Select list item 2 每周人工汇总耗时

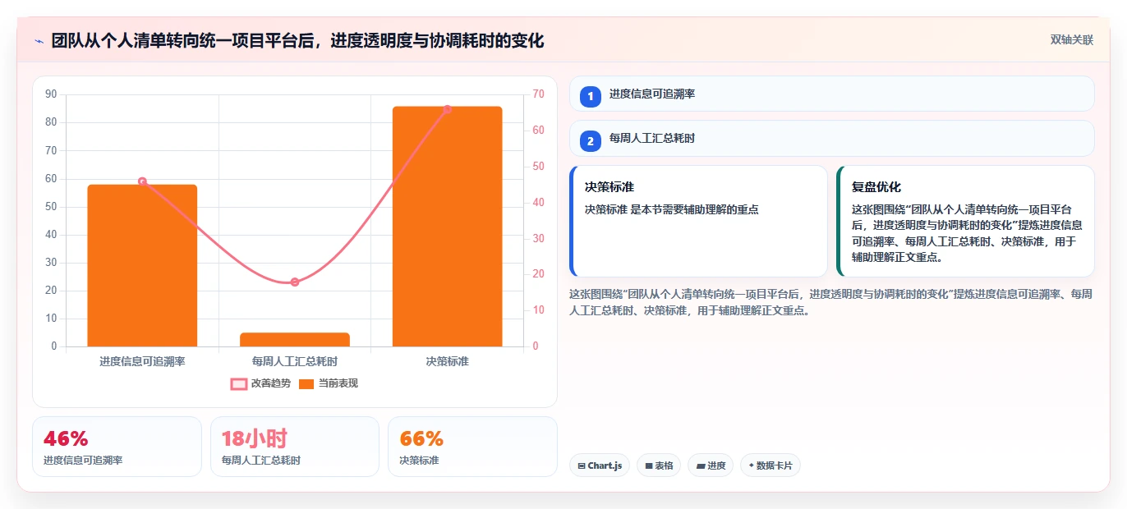click(832, 138)
